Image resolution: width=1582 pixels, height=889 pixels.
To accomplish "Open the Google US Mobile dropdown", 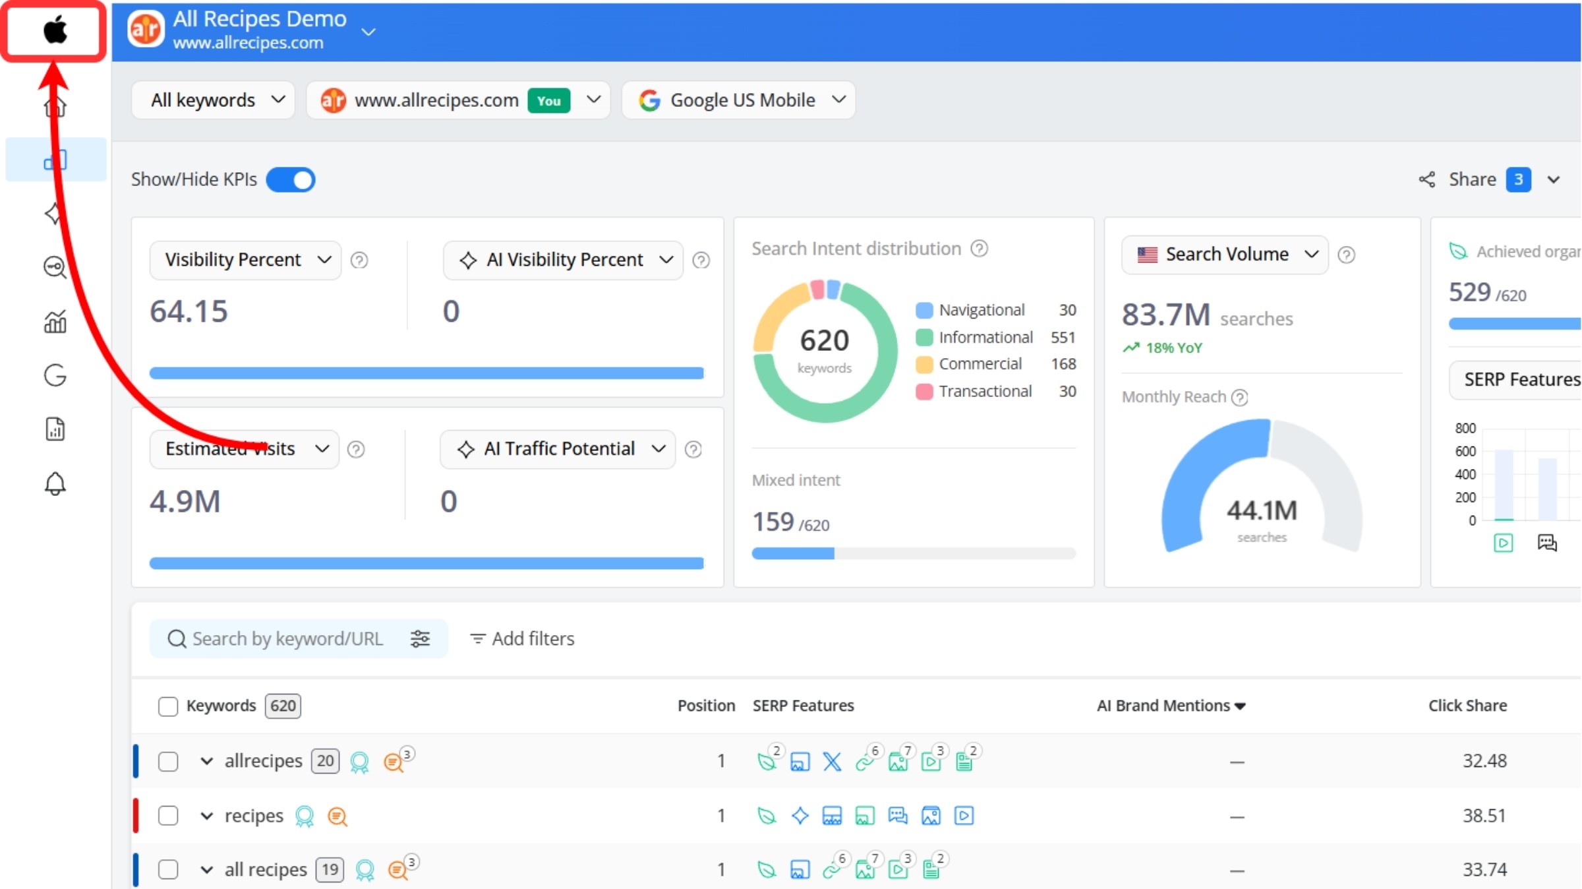I will click(739, 100).
